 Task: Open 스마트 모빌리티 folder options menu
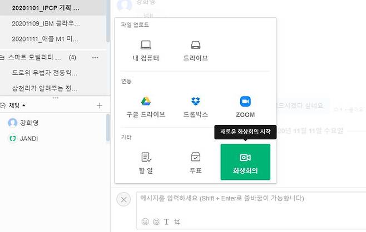tap(95, 58)
